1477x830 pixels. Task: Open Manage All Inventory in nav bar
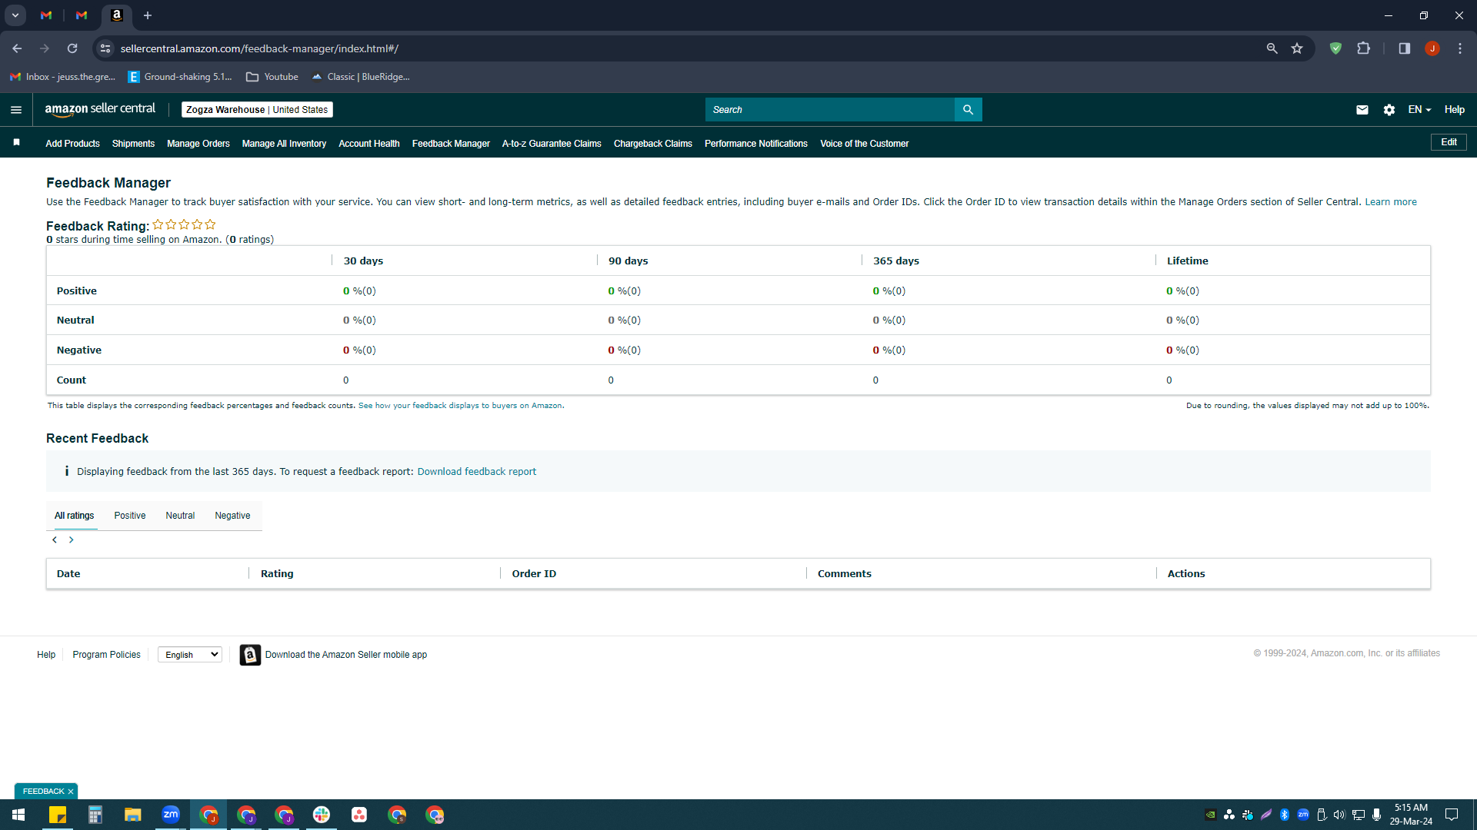pos(284,144)
